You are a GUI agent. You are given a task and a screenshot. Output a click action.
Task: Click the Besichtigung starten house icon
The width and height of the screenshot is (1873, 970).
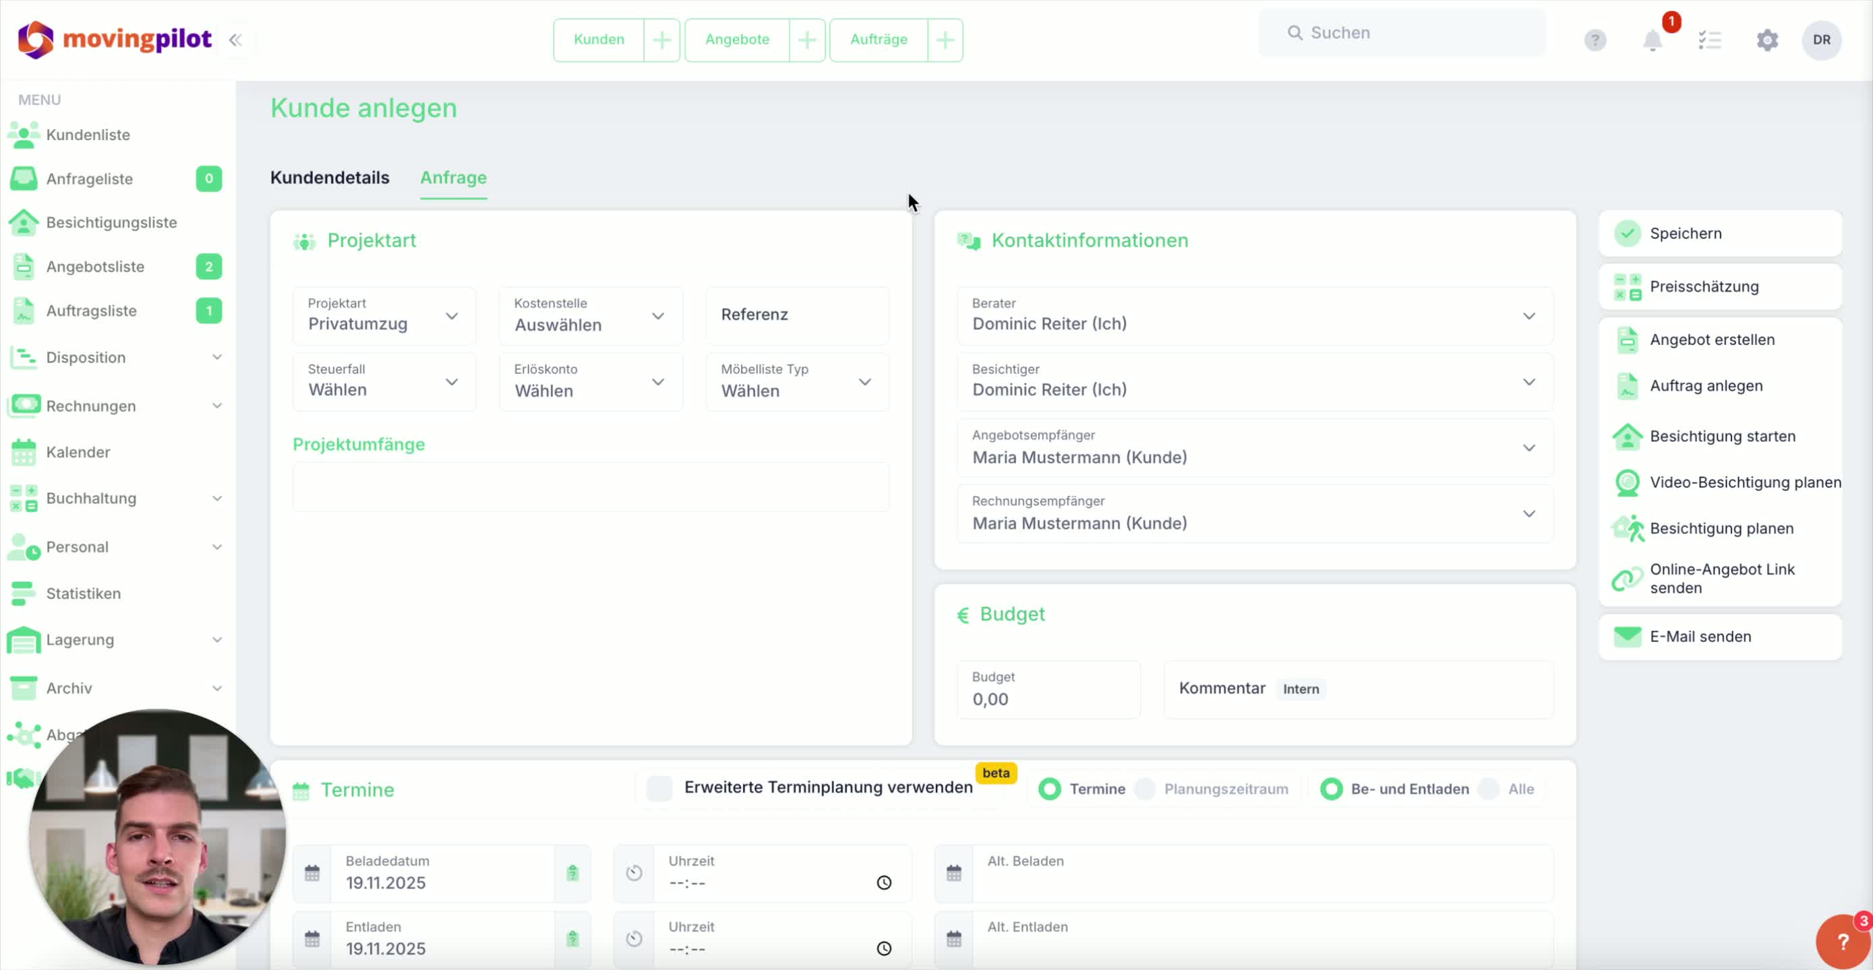click(x=1627, y=437)
